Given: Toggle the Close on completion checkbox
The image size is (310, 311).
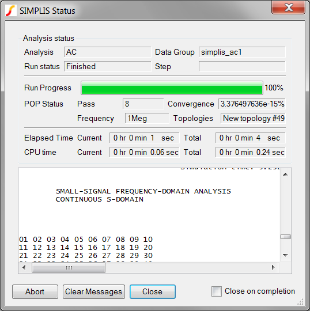Looking at the screenshot, I should coord(217,291).
